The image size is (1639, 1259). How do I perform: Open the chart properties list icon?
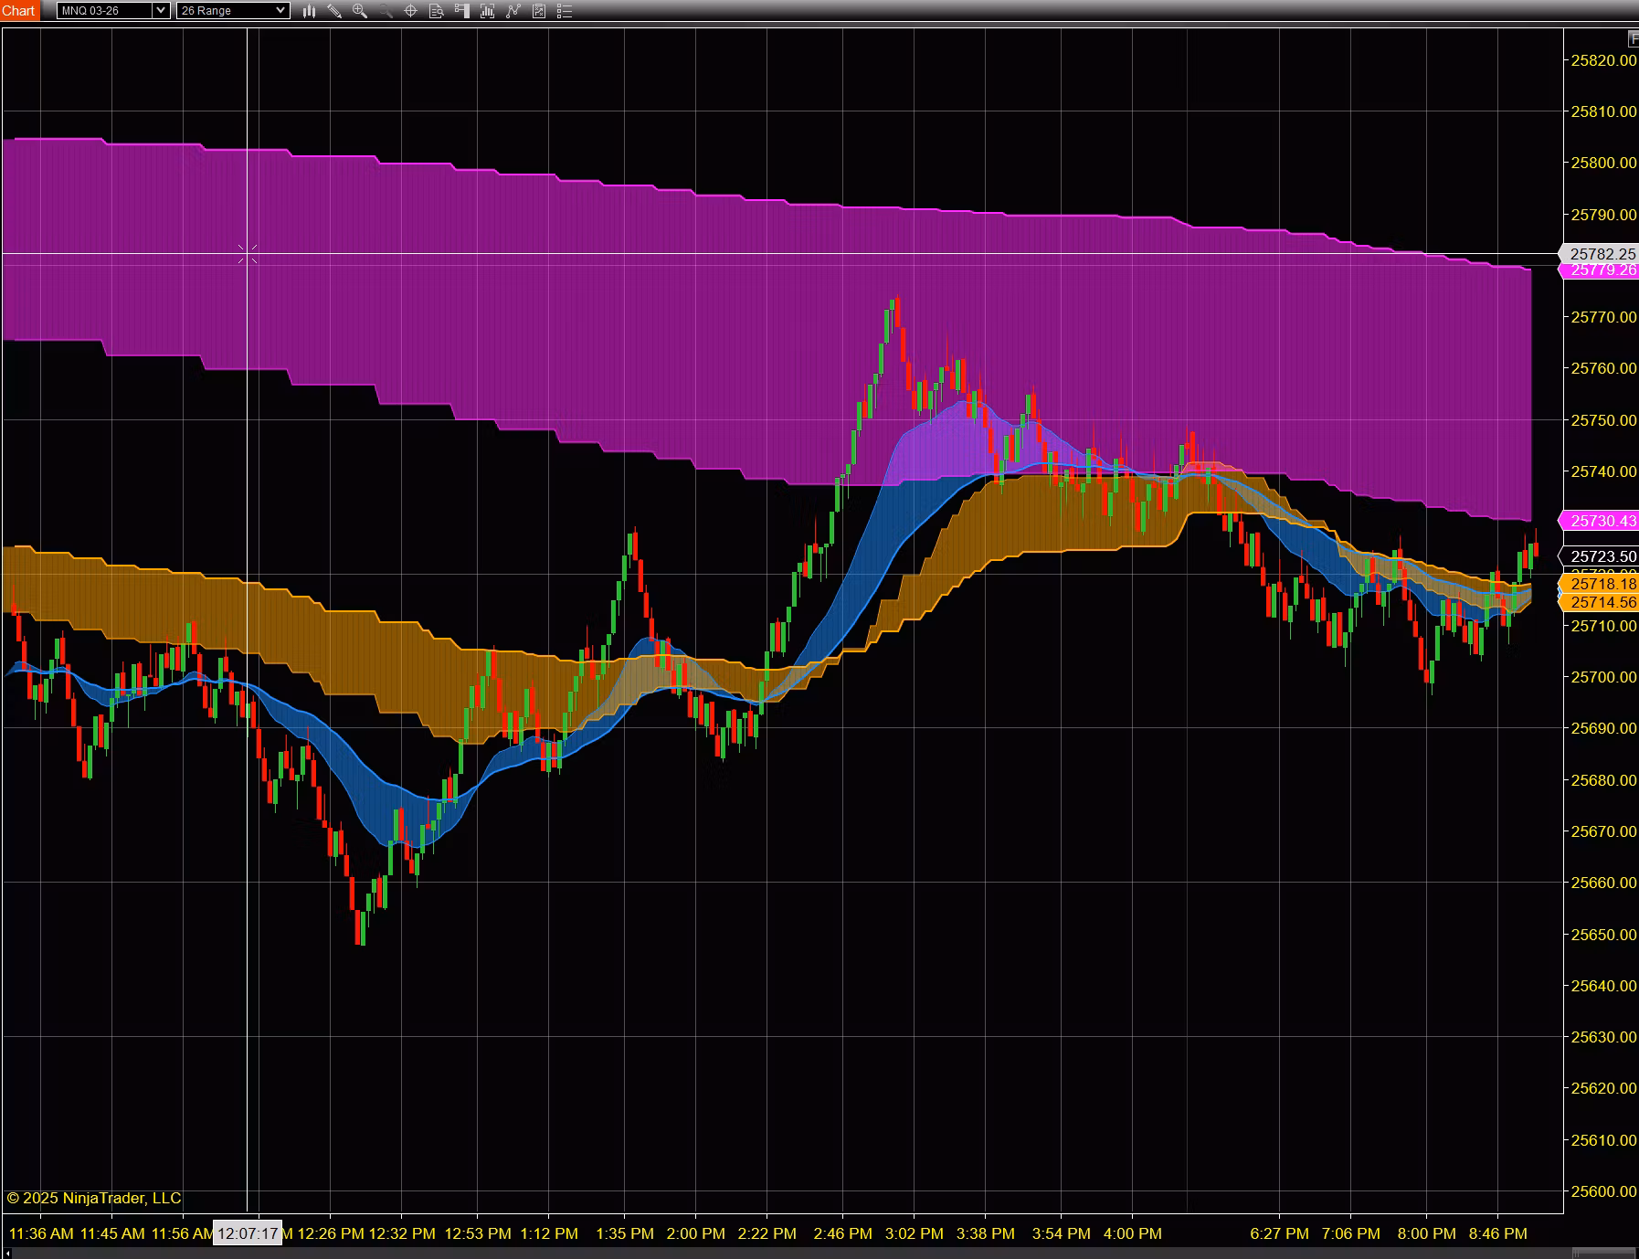tap(565, 11)
